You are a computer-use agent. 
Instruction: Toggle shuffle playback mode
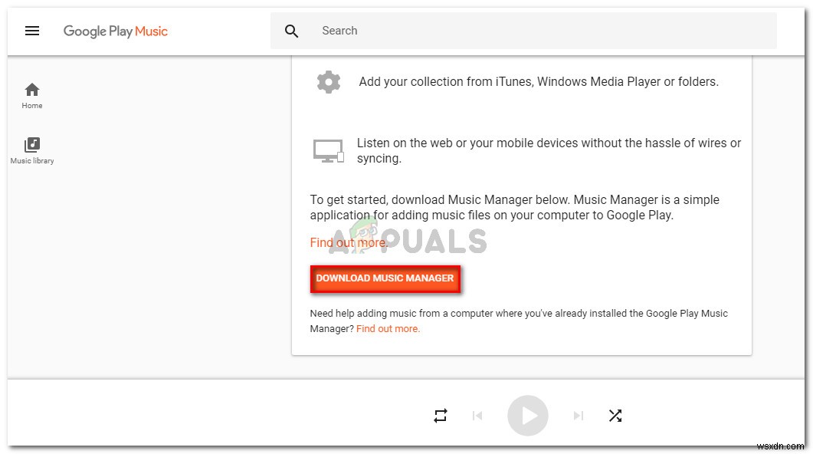(615, 415)
